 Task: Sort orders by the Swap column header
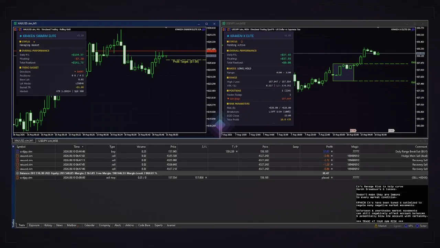(x=296, y=147)
